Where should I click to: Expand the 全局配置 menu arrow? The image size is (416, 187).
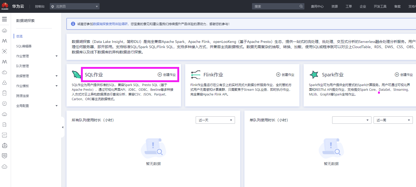(x=57, y=106)
